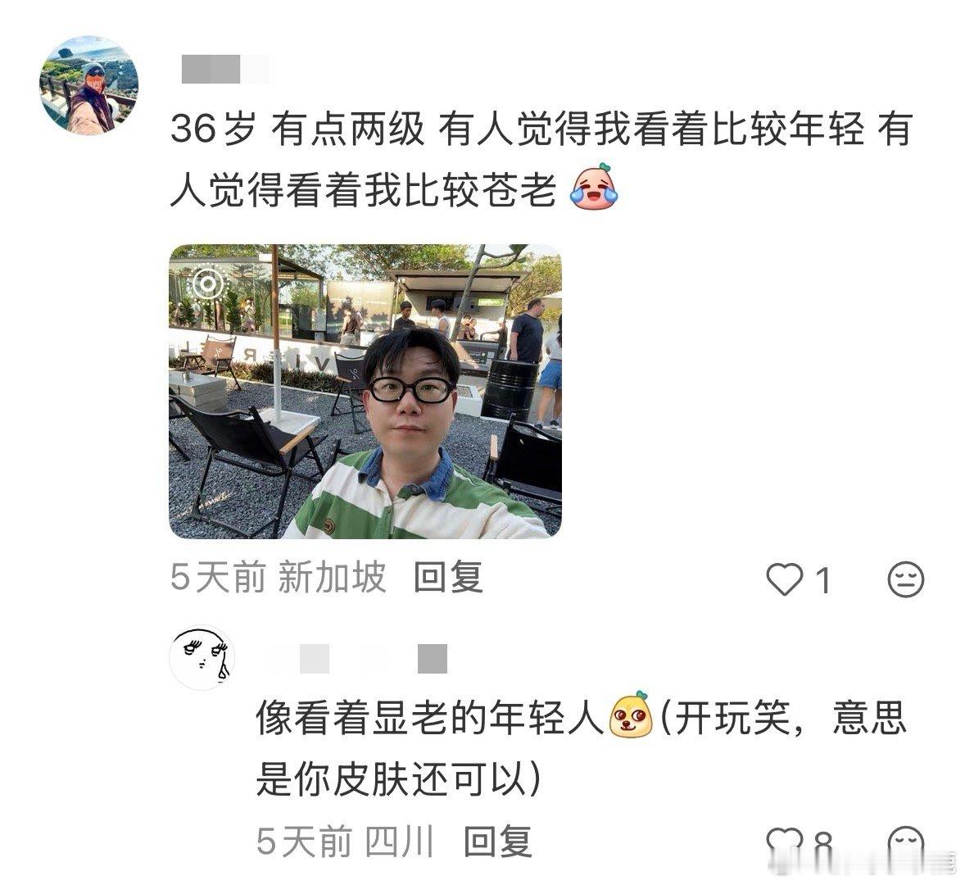The height and width of the screenshot is (885, 965).
Task: Tap the dislike face icon on the first comment
Action: 906,579
